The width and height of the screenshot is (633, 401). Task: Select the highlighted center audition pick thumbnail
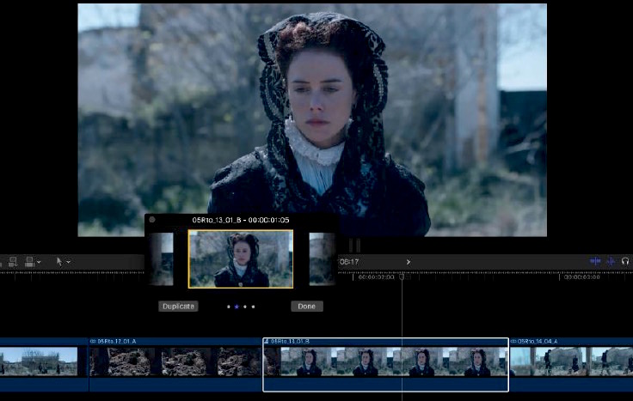tap(241, 258)
